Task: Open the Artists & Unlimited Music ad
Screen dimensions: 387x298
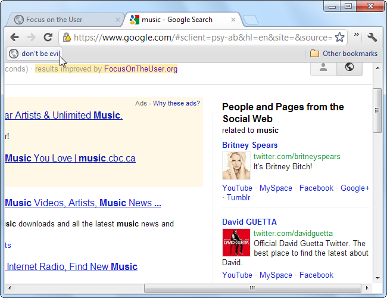Action: tap(64, 116)
